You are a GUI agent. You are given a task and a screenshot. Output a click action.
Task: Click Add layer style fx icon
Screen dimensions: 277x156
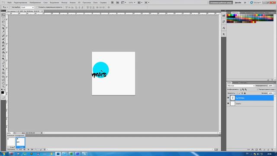click(x=253, y=149)
